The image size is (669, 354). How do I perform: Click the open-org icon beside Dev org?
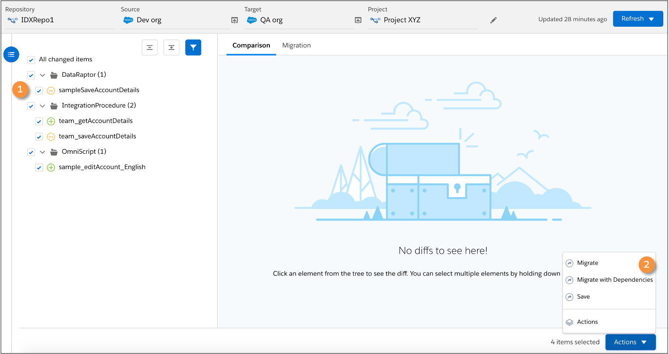coord(235,20)
